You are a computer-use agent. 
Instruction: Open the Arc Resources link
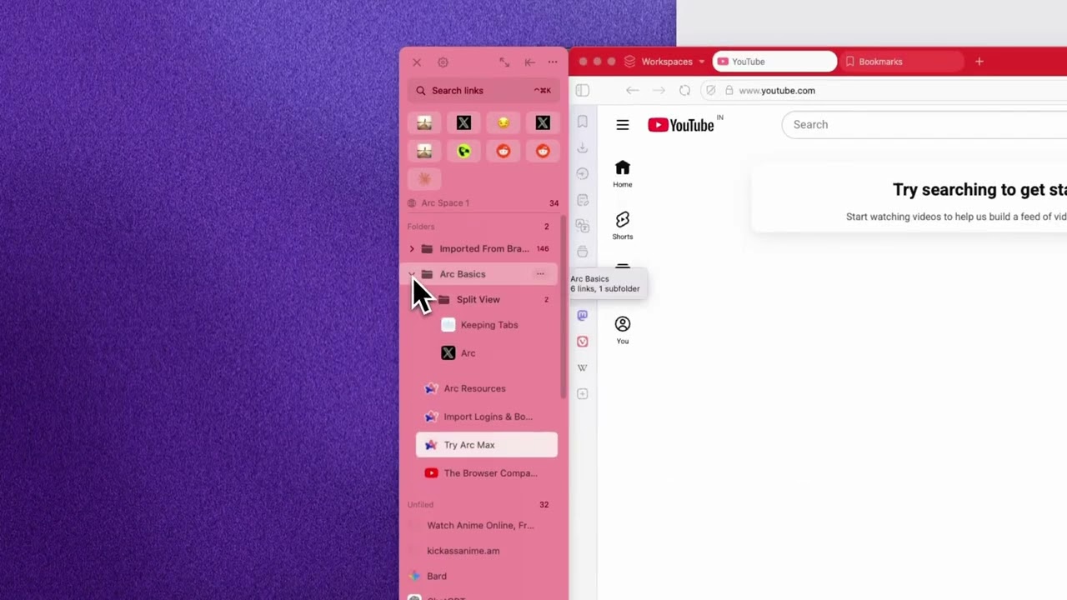474,388
